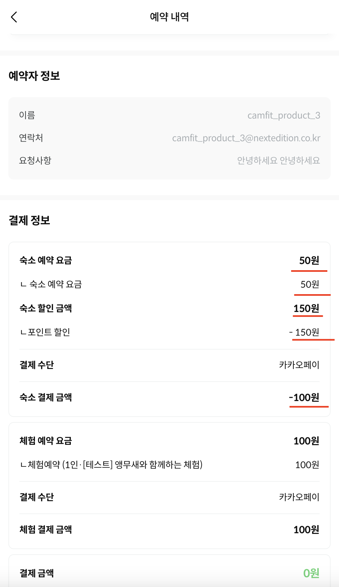Viewport: 339px width, 587px height.
Task: Click the 안녕하세요 request note text
Action: [x=278, y=160]
